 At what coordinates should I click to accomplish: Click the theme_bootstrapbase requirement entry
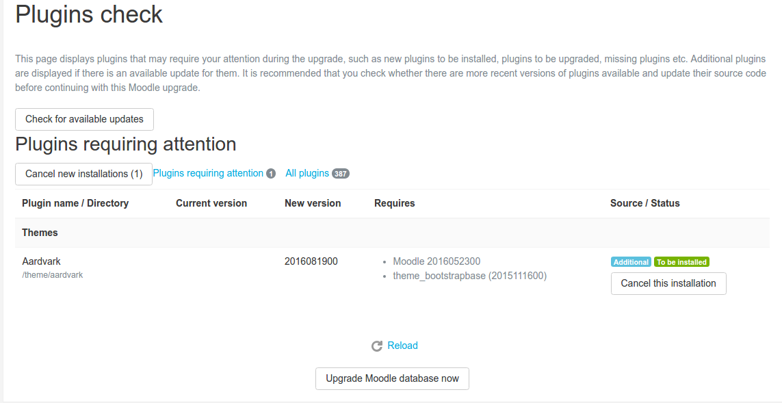coord(469,276)
